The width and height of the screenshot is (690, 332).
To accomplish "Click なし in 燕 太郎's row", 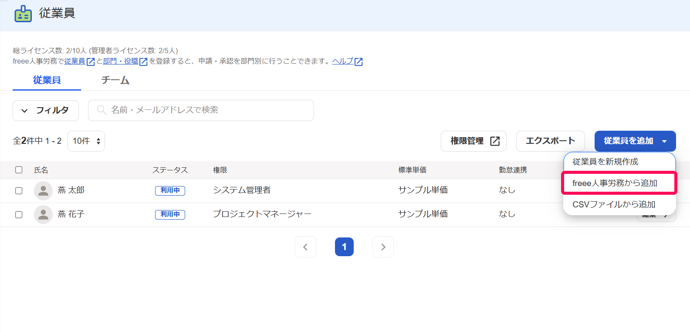I will pos(507,190).
